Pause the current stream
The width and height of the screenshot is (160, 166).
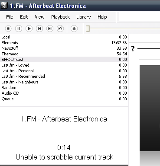tap(19, 29)
